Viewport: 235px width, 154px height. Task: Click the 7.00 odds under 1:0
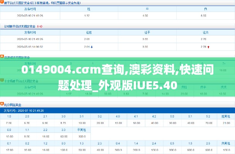pos(9,123)
